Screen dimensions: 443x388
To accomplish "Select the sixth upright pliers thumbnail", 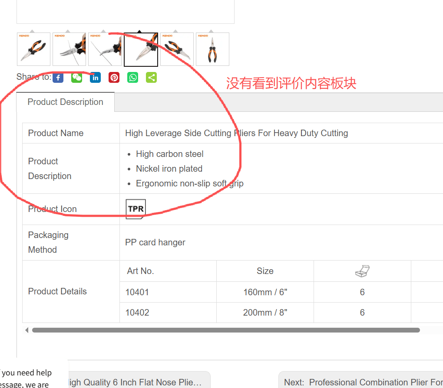I will tap(212, 49).
